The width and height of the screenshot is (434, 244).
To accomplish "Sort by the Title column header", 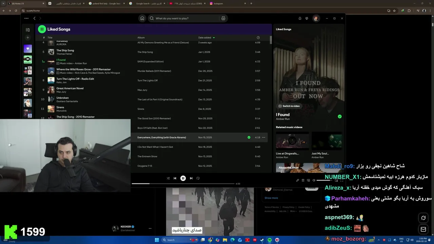I will [50, 38].
